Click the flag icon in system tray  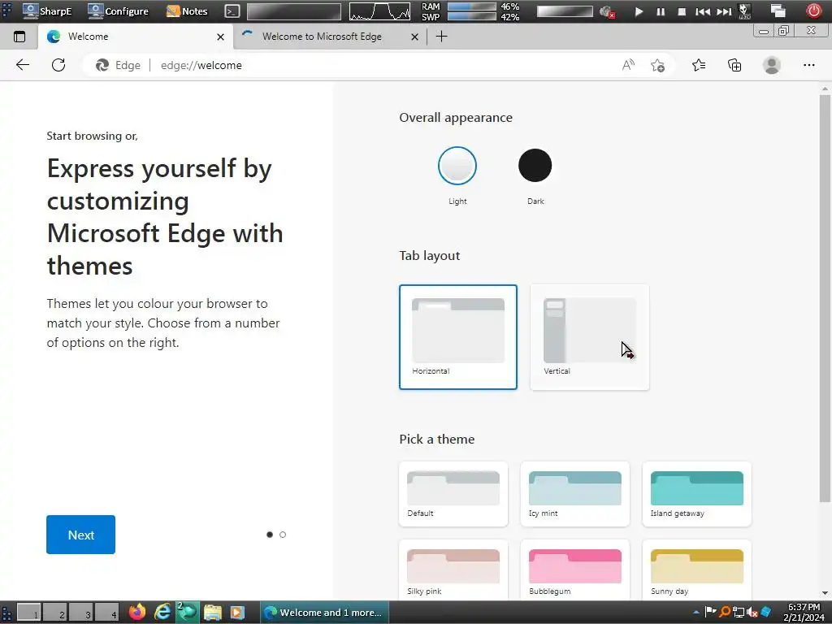710,612
